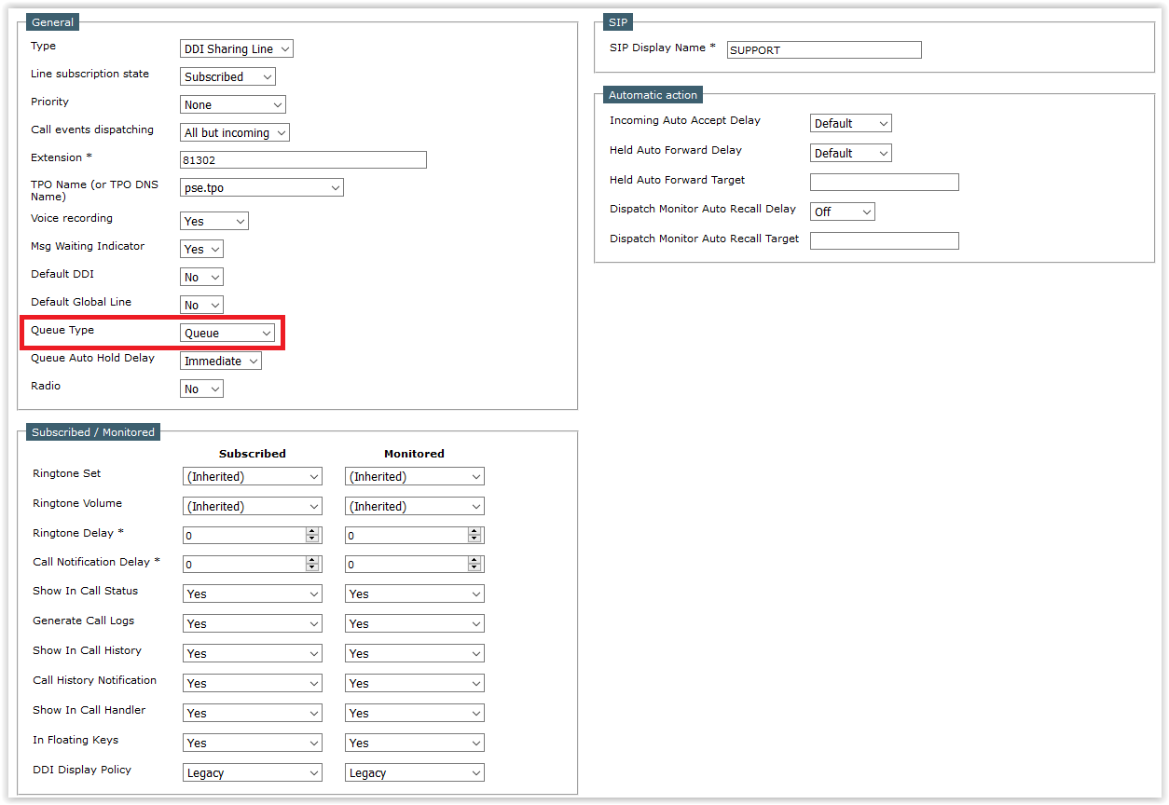Open the Default Global Line dropdown
The image size is (1169, 805).
(201, 306)
